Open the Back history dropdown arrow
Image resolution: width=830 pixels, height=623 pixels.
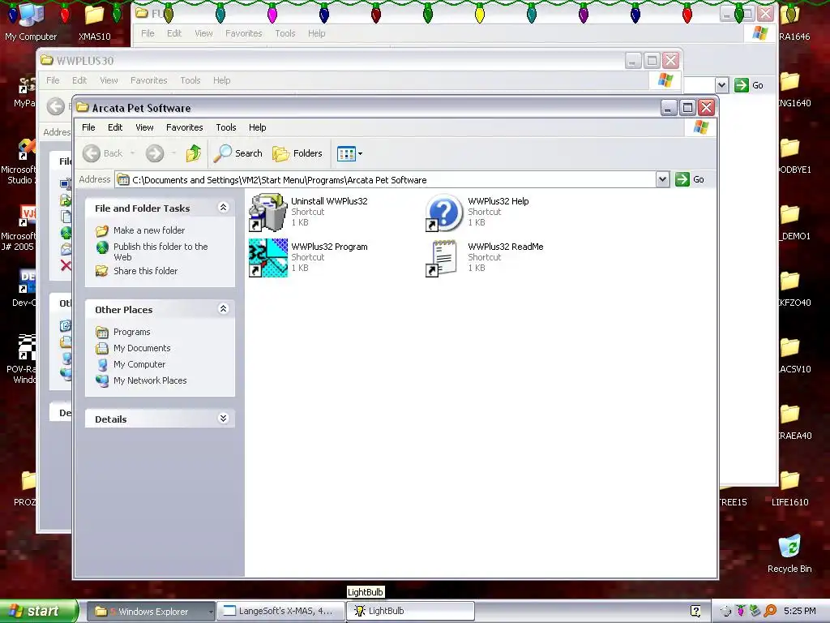132,153
